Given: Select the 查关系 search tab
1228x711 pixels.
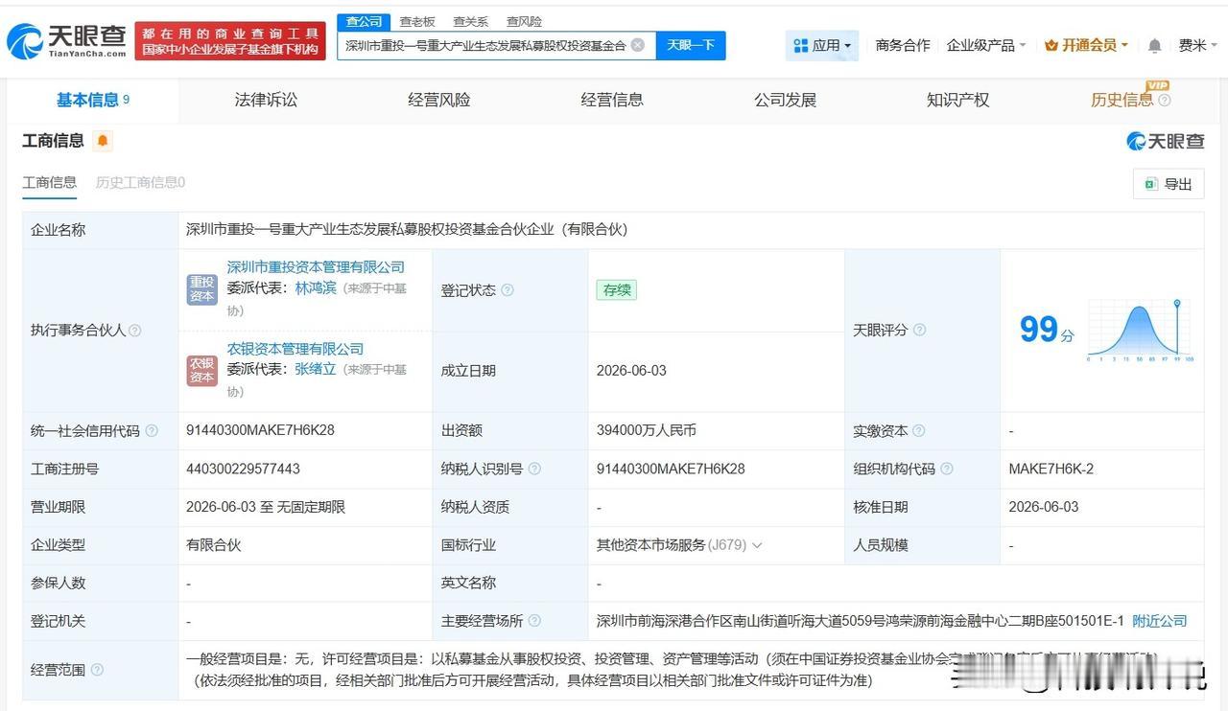Looking at the screenshot, I should (x=470, y=21).
